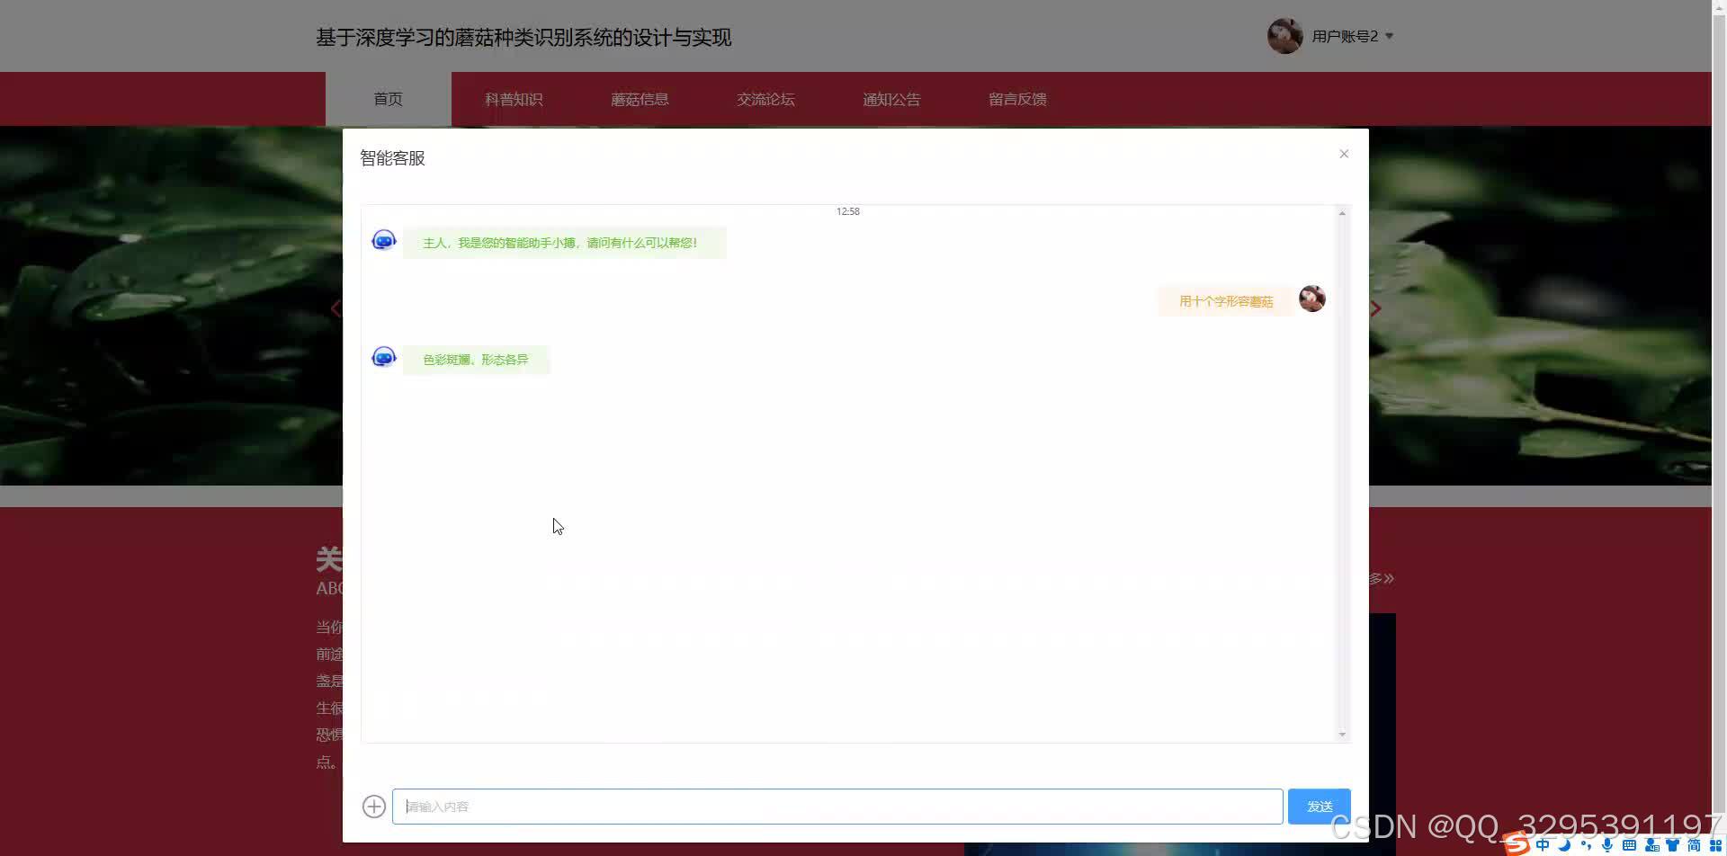Screen dimensions: 1727x856
Task: Click the reply 色彩斑斓，形态各异
Action: pos(476,360)
